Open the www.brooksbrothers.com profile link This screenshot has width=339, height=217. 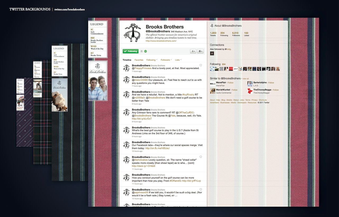tap(161, 41)
